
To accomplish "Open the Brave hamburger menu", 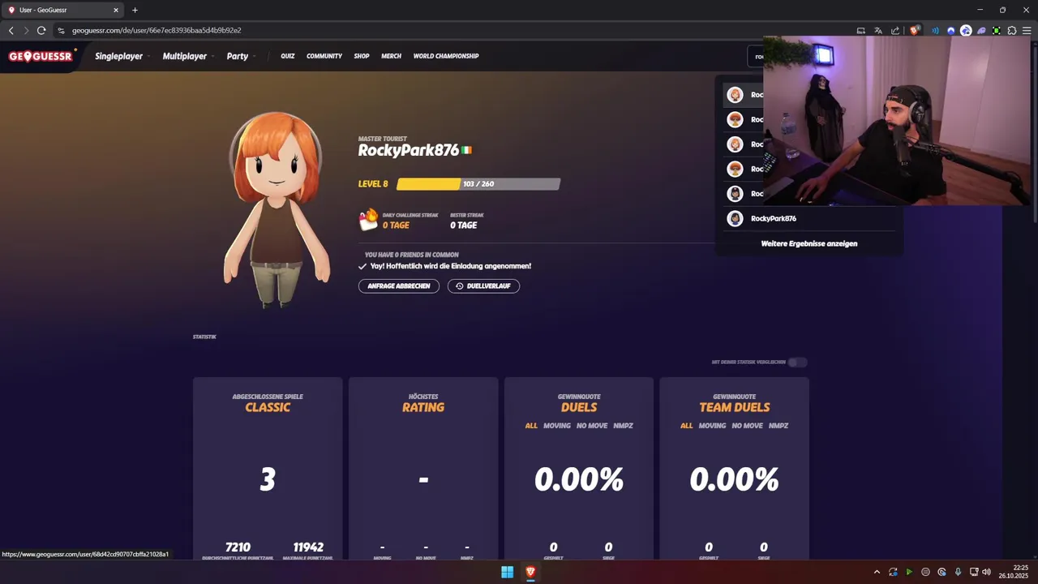I will click(1026, 31).
